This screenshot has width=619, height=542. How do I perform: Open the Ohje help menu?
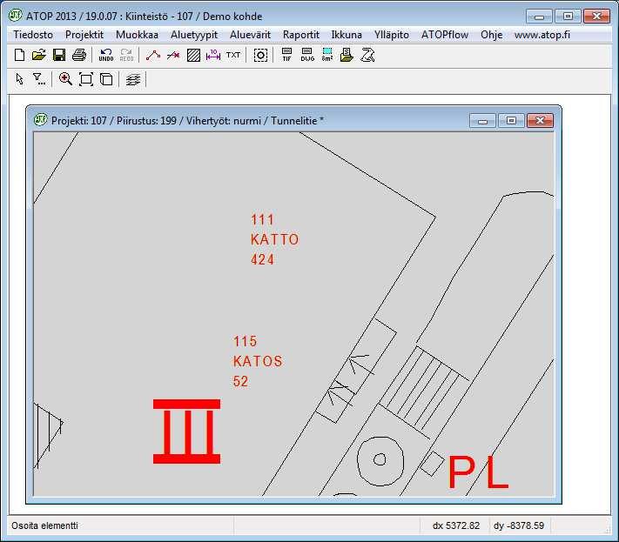pos(491,35)
